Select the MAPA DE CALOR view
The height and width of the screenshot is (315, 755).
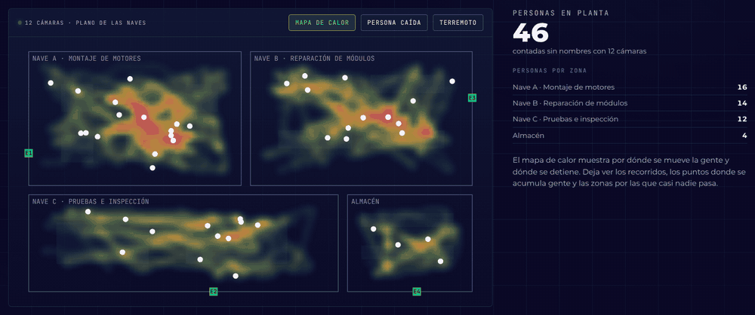(322, 23)
